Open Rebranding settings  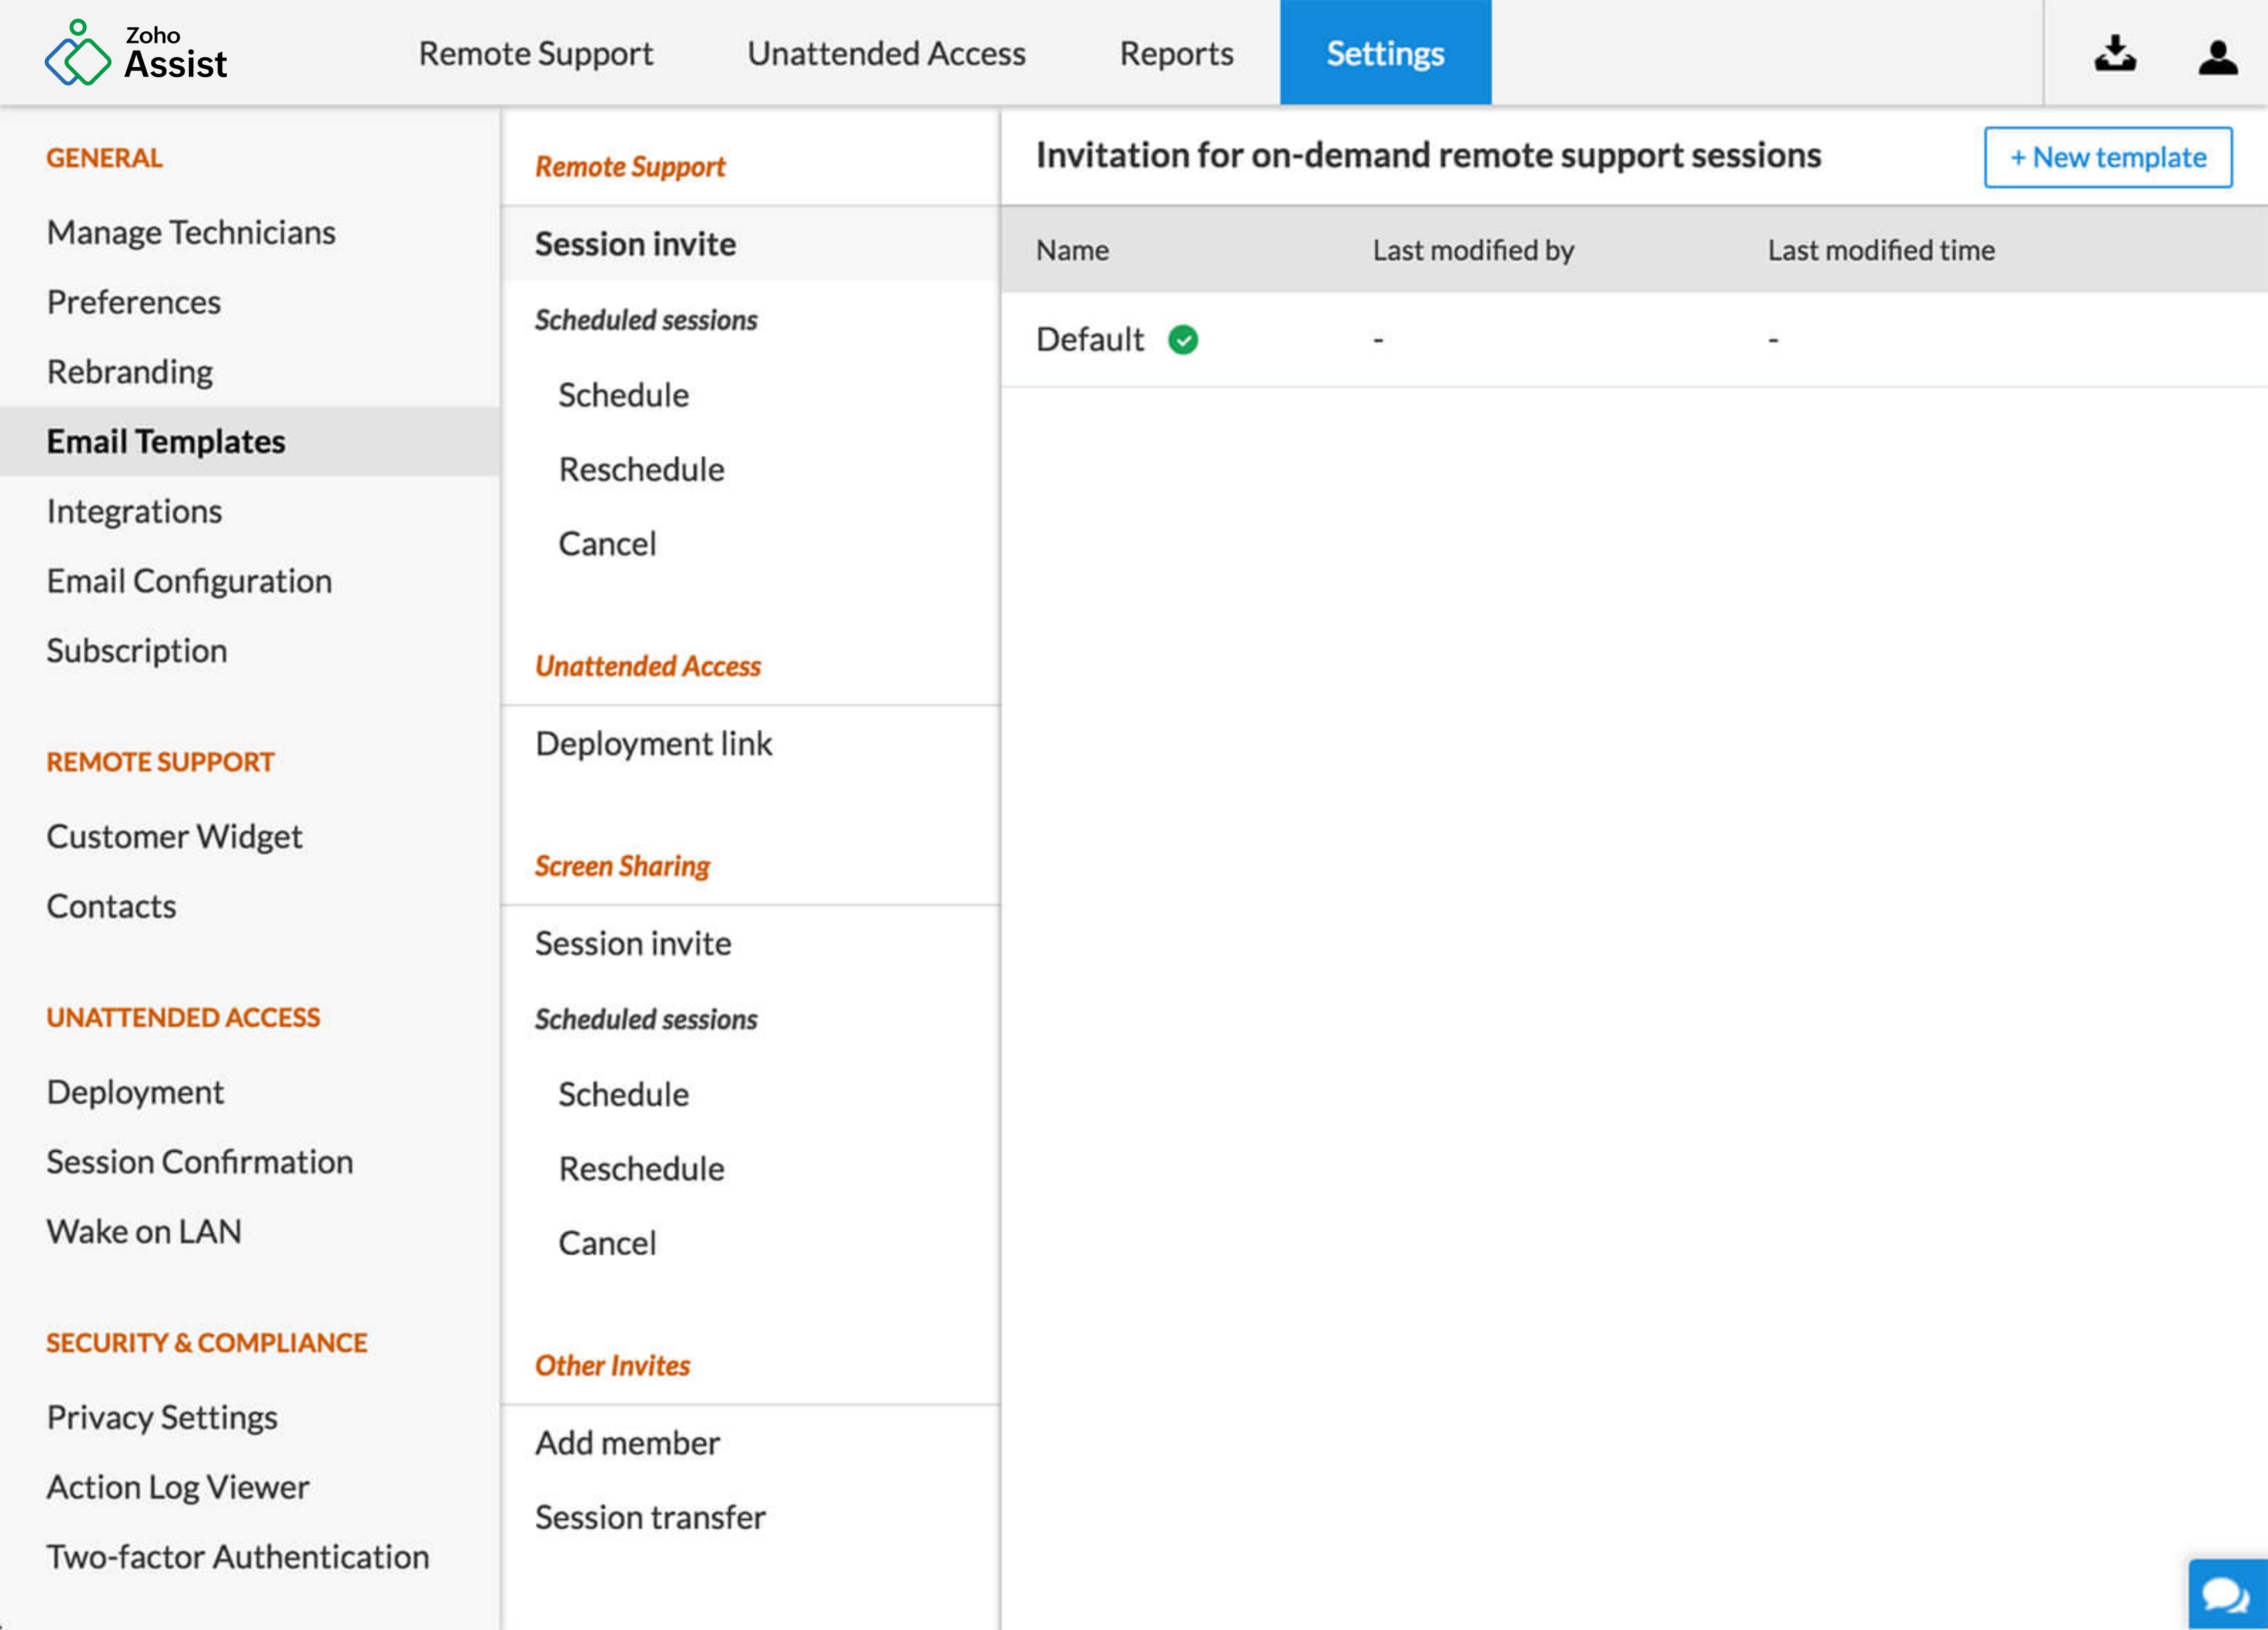click(x=130, y=372)
